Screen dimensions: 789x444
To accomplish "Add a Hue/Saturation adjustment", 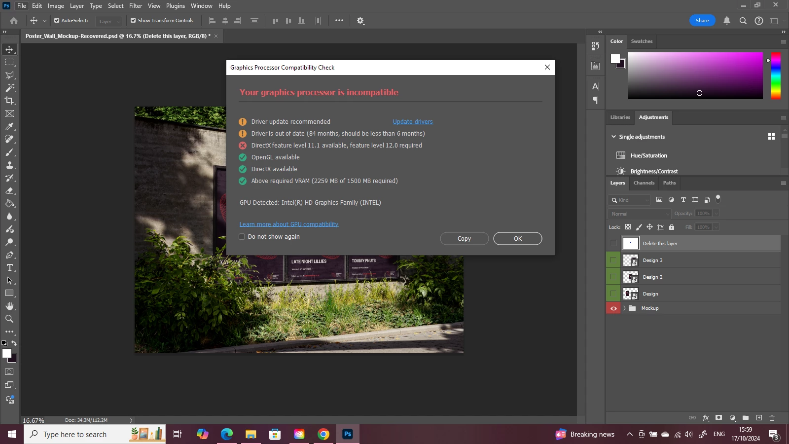I will [648, 155].
